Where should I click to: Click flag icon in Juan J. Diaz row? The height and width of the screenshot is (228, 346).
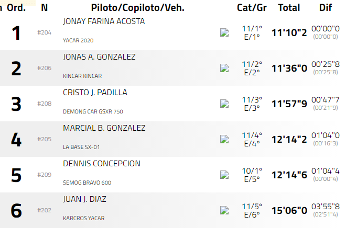(x=224, y=210)
